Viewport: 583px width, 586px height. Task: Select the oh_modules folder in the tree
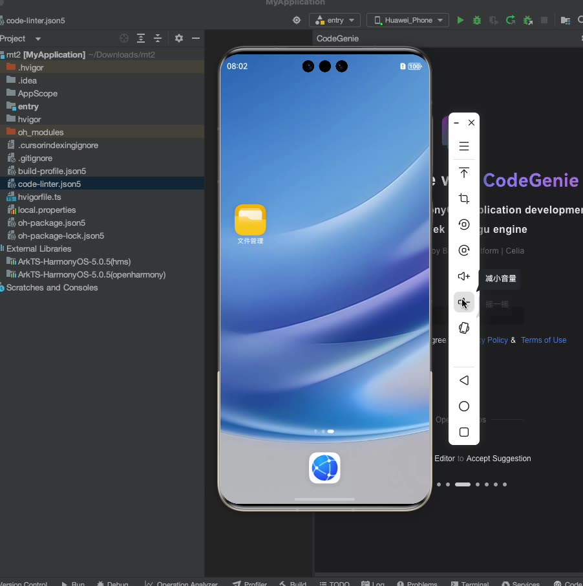coord(40,132)
